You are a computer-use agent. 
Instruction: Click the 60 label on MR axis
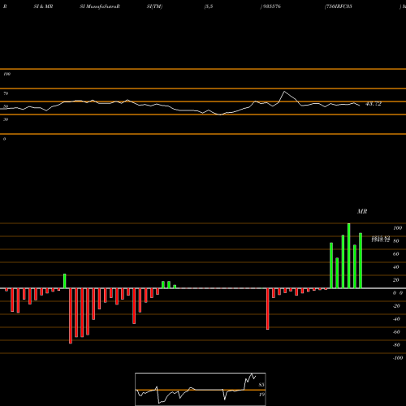click(x=396, y=254)
